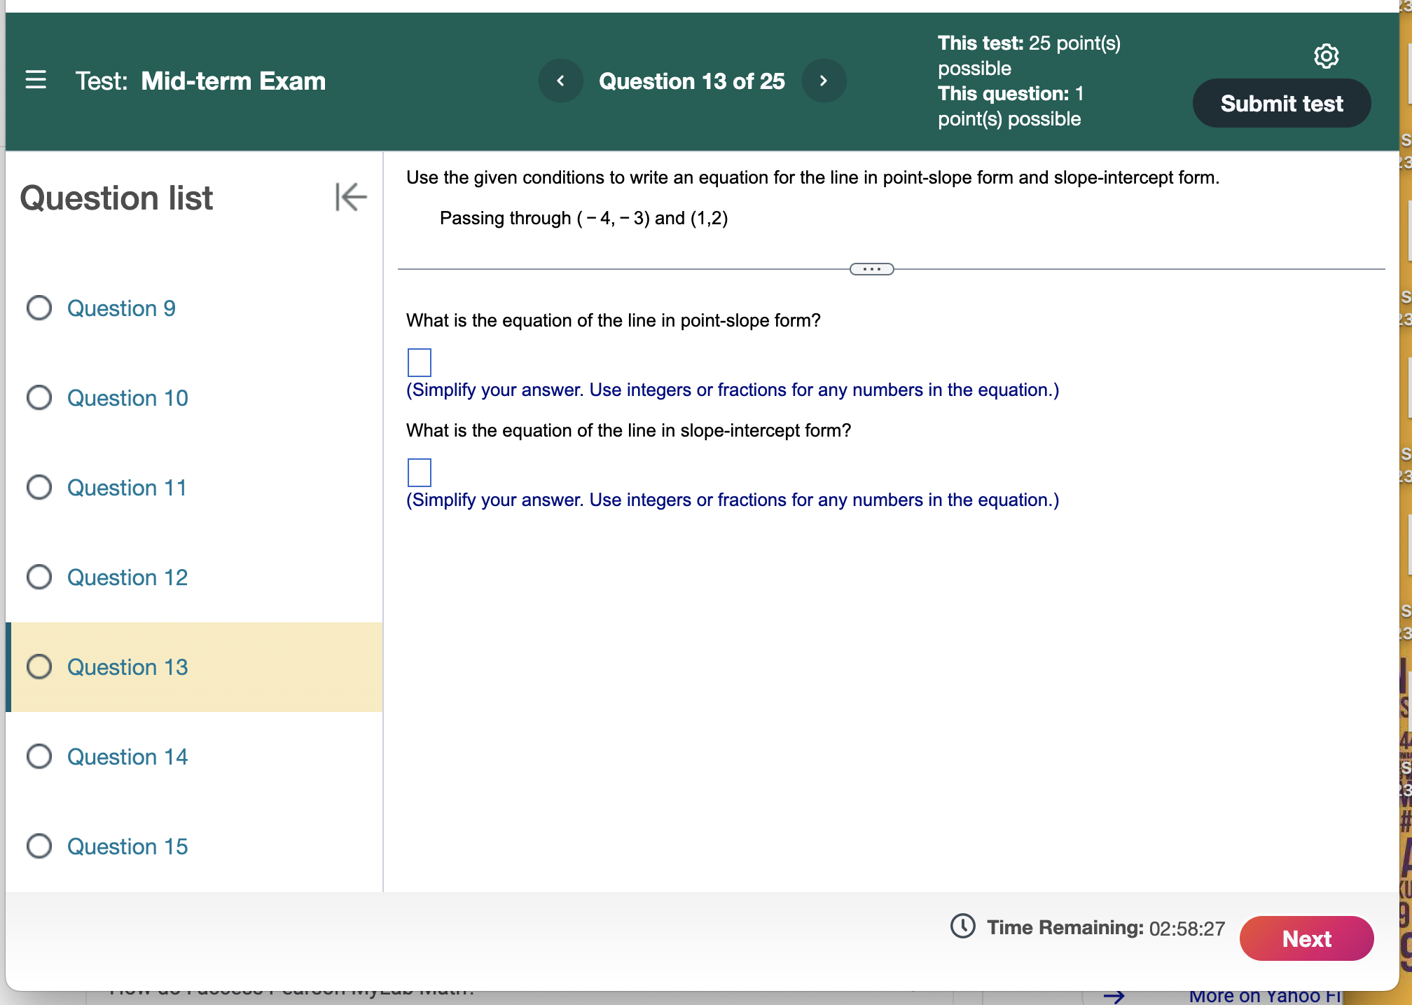Click the arrow icon near More on Yahoo
The width and height of the screenshot is (1412, 1005).
tap(1116, 994)
